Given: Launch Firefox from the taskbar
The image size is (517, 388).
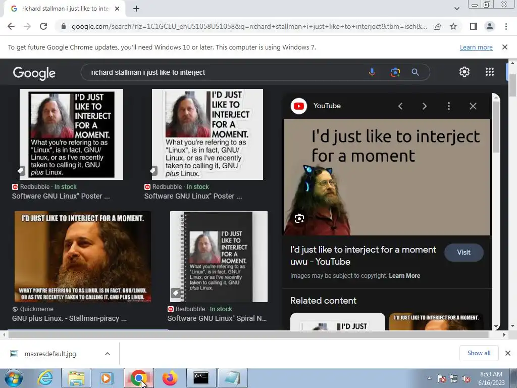Looking at the screenshot, I should [170, 378].
